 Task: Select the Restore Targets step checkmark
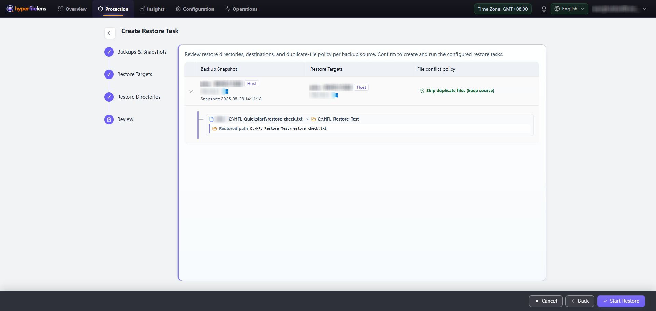pyautogui.click(x=109, y=74)
